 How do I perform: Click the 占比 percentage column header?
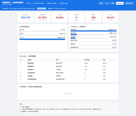click(104, 60)
